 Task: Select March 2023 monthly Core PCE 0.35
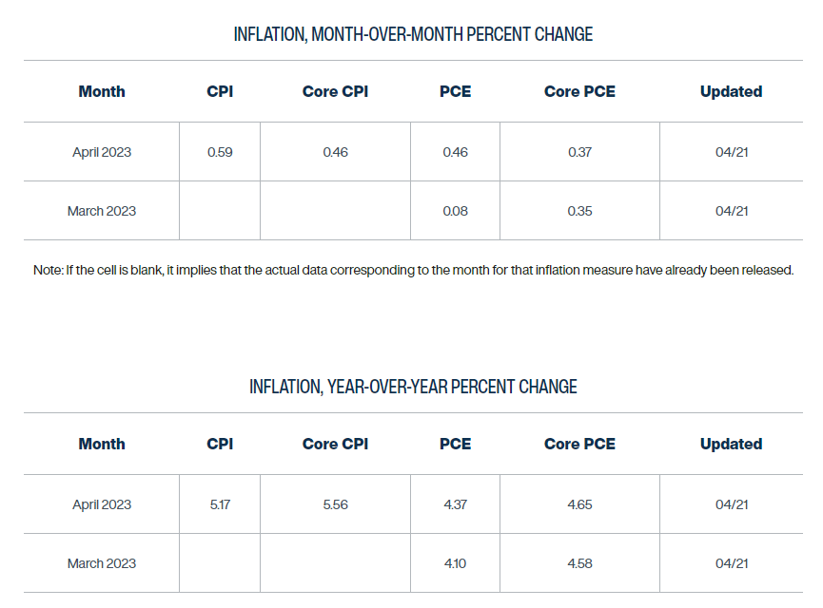tap(579, 211)
